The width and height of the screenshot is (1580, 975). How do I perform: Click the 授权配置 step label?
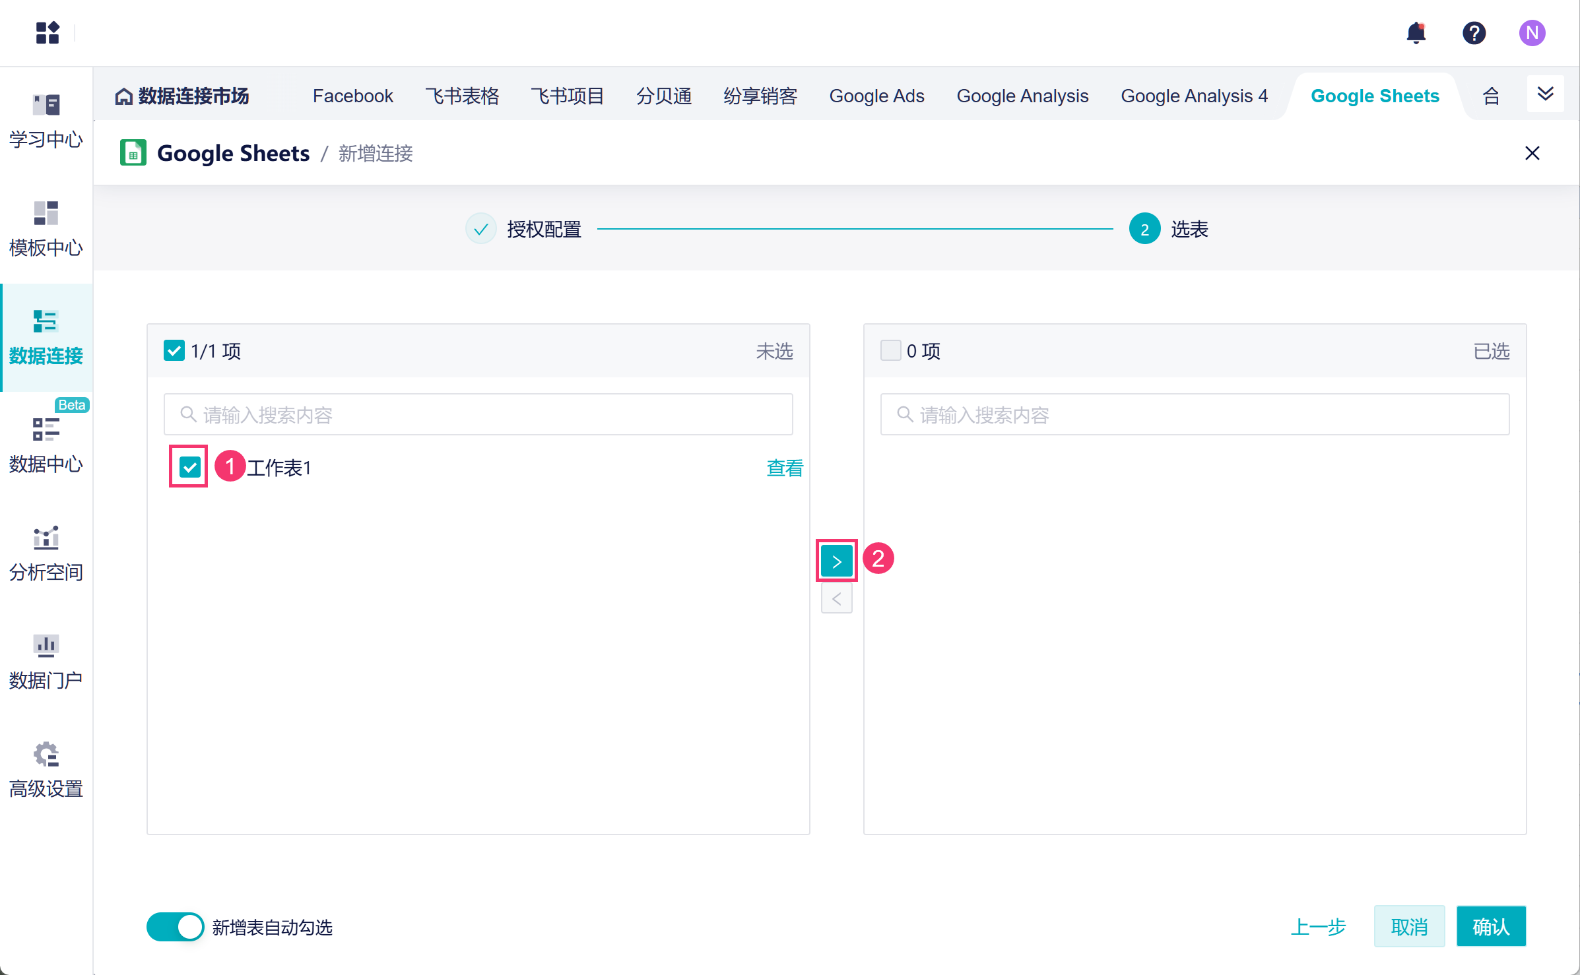pos(544,229)
